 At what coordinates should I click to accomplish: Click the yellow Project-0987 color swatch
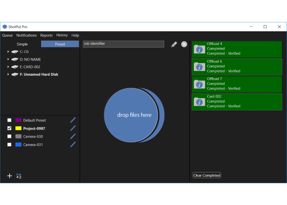tap(18, 128)
